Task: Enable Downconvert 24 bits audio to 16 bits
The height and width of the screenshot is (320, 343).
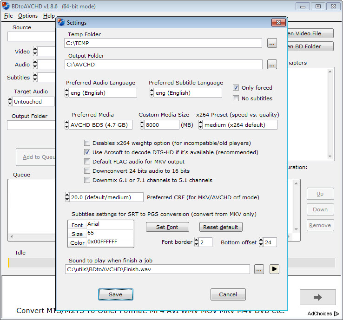Action: point(87,171)
